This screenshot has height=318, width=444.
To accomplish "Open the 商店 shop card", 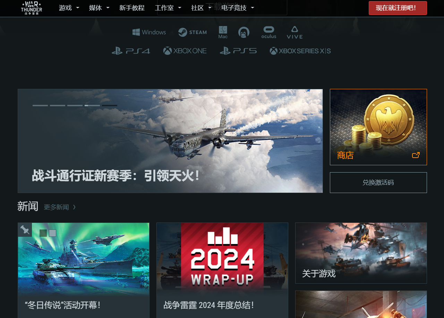I will pyautogui.click(x=378, y=127).
